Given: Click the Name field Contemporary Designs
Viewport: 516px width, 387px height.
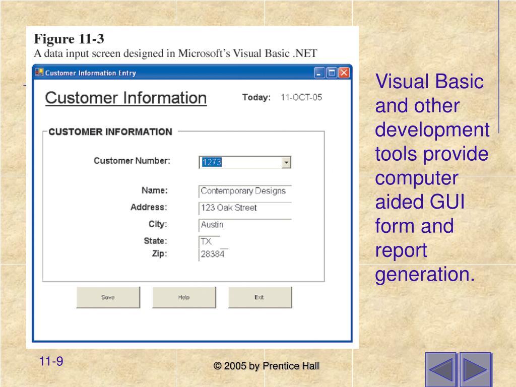Looking at the screenshot, I should pos(245,191).
